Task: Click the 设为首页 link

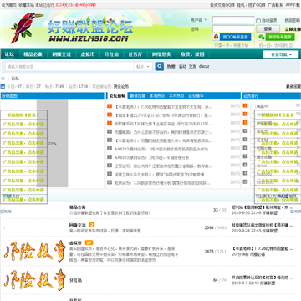Action: click(9, 5)
